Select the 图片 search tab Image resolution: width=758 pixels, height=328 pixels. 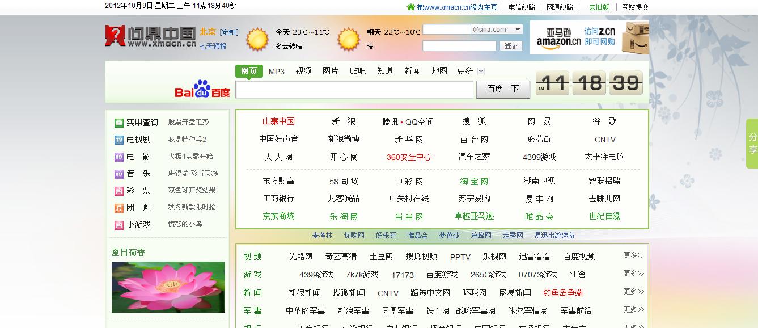(x=331, y=71)
